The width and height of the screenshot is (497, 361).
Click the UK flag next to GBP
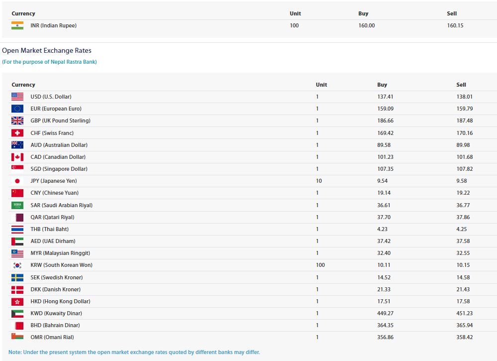(x=17, y=120)
